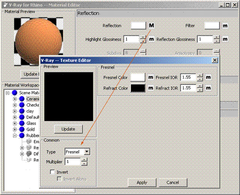Select the layer icon beside Em under Rubber
Image resolution: width=240 pixels, height=195 pixels.
coord(29,141)
